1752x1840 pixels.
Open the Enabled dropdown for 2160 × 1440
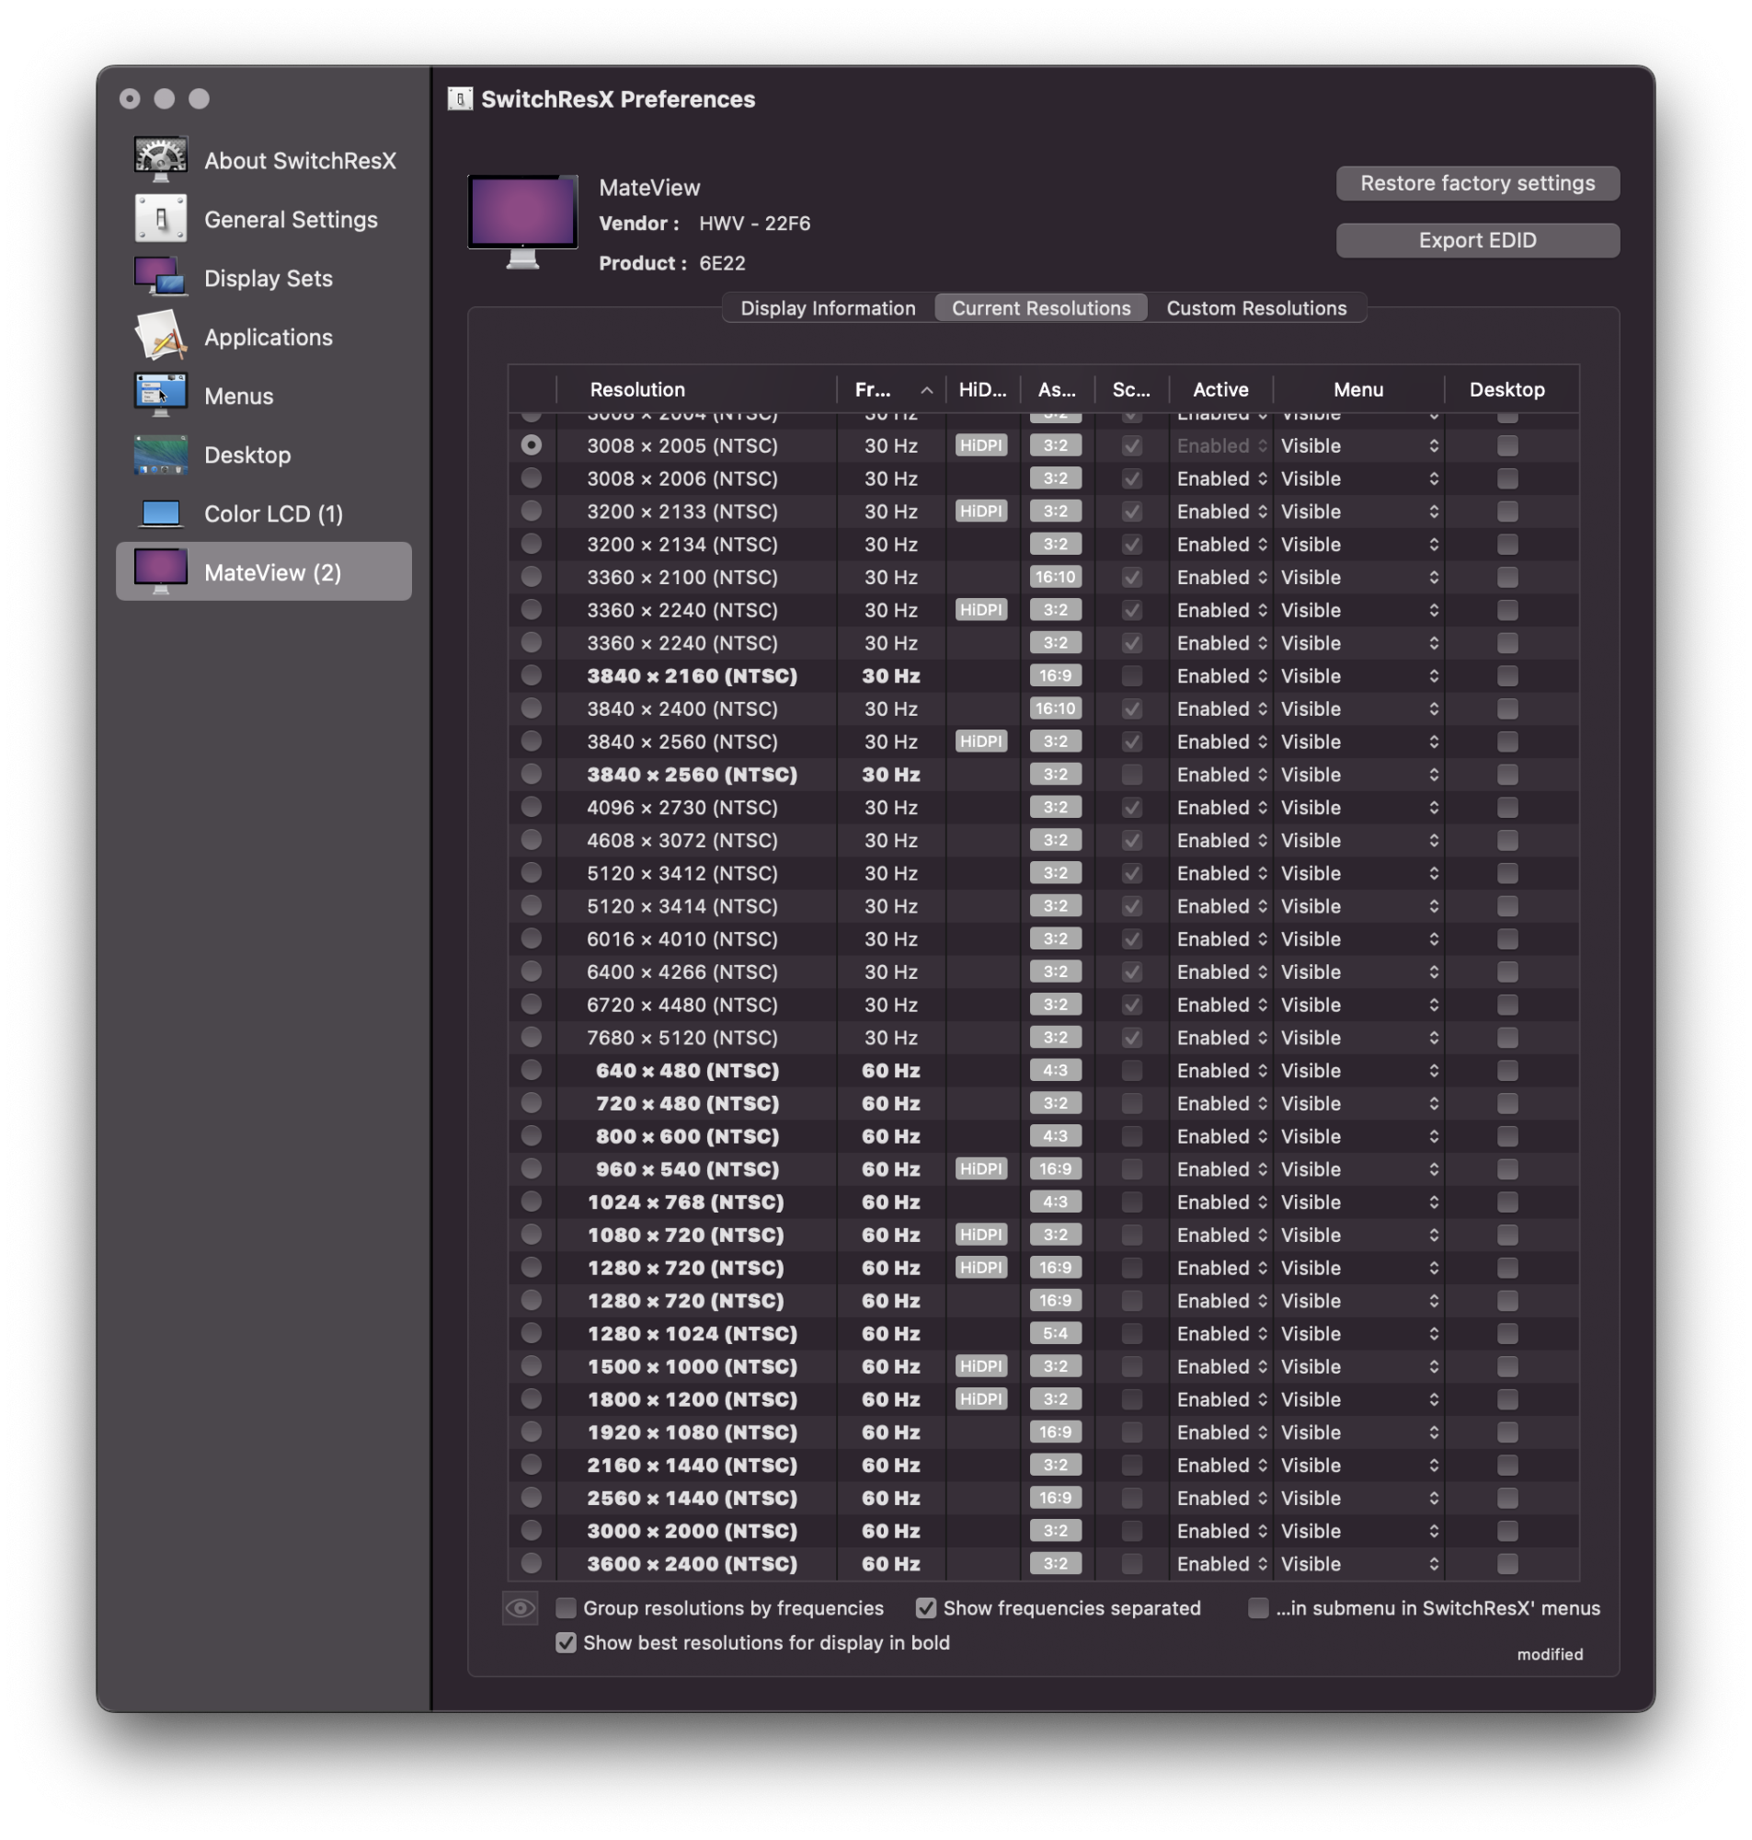1221,1465
